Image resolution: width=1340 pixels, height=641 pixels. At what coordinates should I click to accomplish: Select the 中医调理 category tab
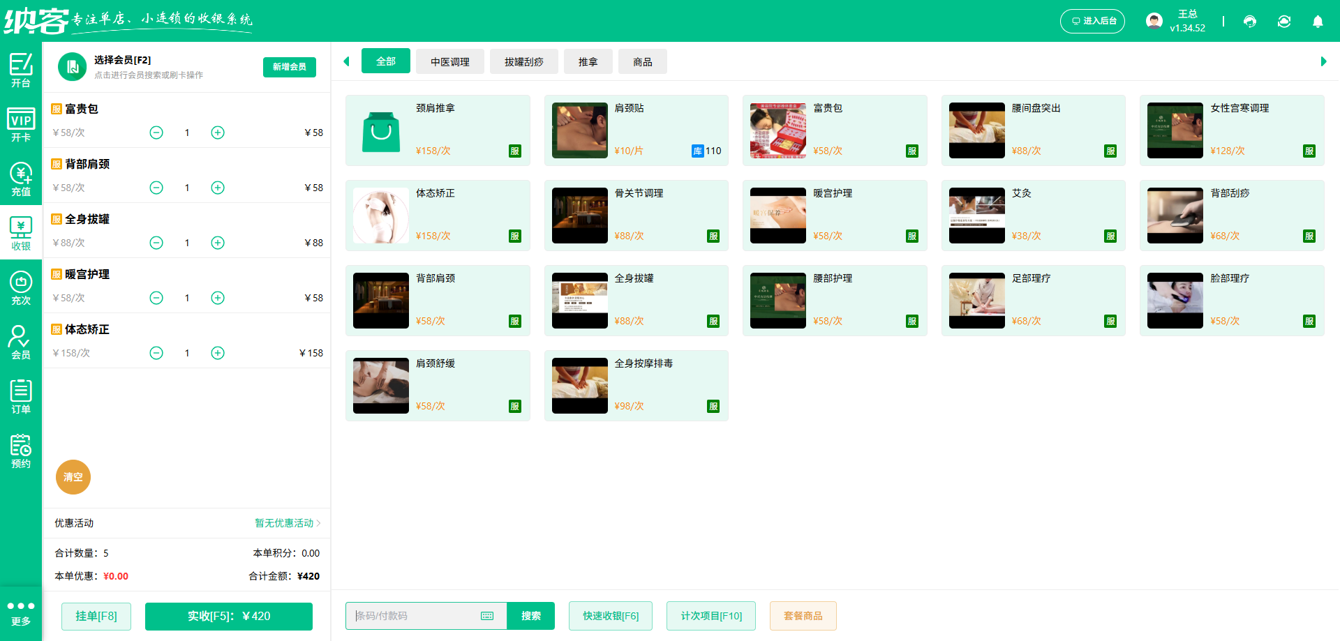click(x=450, y=61)
